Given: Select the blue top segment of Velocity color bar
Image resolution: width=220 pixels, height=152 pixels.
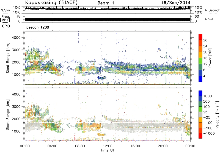Looking at the screenshot, I should (x=200, y=93).
